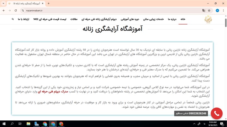Open Chrome three-dot menu
The image size is (227, 127).
223,10
